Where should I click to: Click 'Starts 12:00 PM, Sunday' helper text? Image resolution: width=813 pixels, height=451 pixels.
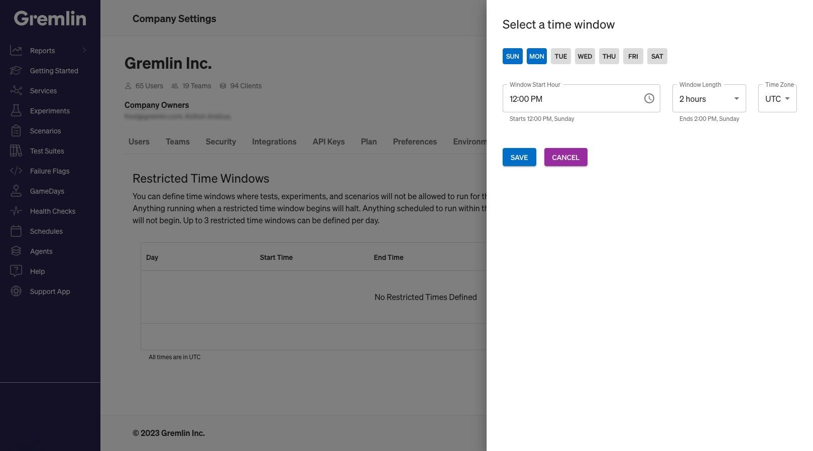[x=542, y=119]
